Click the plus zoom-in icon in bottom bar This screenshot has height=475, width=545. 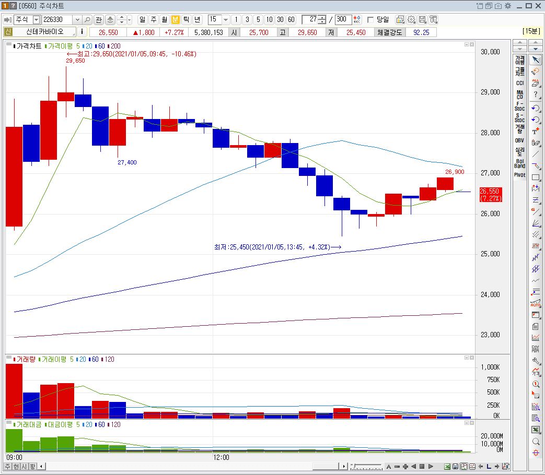405,466
